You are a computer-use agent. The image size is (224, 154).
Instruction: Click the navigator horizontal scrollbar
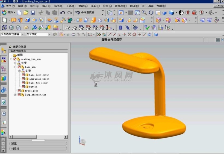pos(38,137)
